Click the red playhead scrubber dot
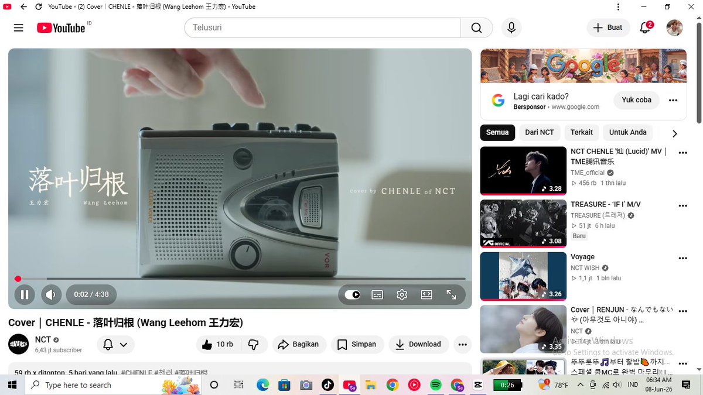The height and width of the screenshot is (395, 703). click(18, 279)
